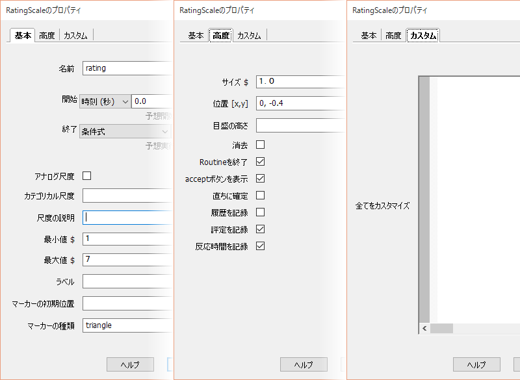
Task: Click the 最小値 field showing 1
Action: pyautogui.click(x=127, y=238)
